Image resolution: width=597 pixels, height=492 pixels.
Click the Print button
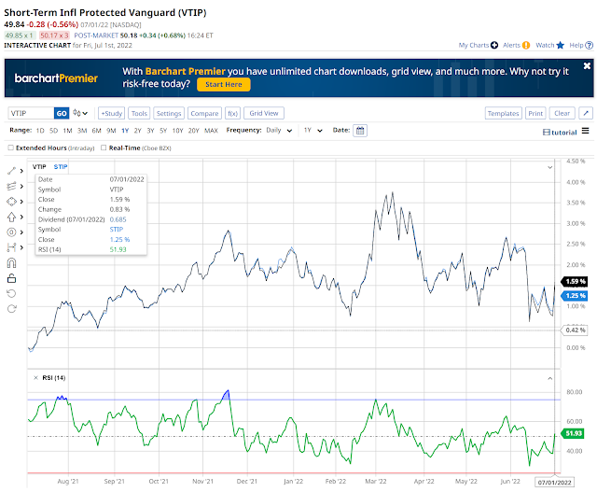[535, 113]
